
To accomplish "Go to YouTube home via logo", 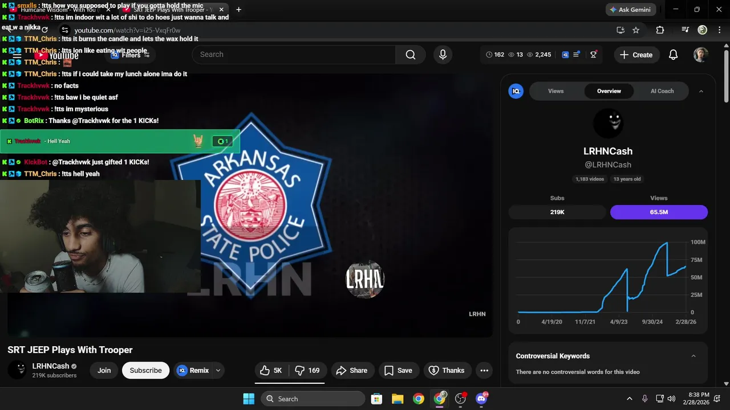I will click(57, 55).
